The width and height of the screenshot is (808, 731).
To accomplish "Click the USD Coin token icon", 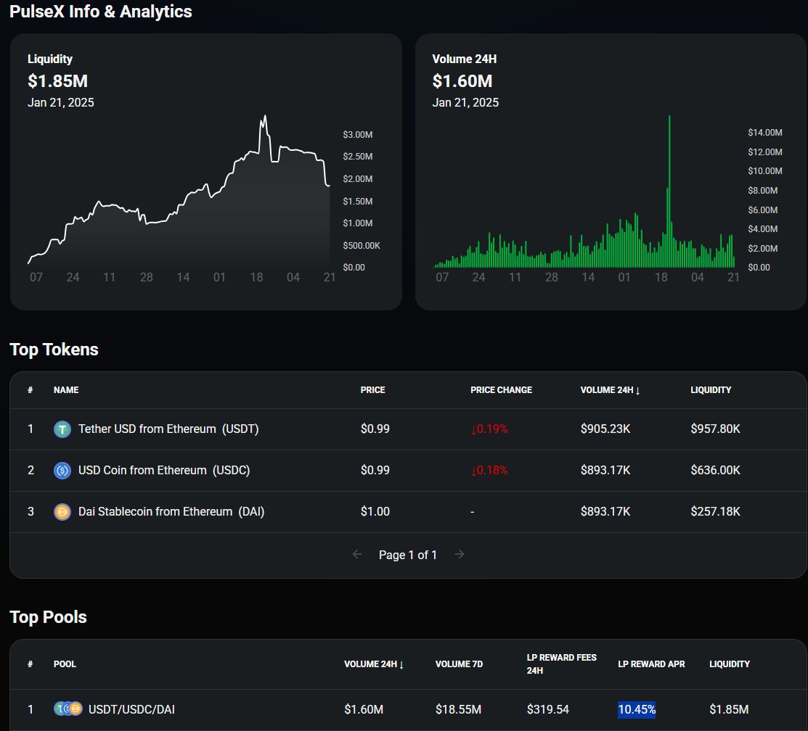I will click(x=62, y=470).
